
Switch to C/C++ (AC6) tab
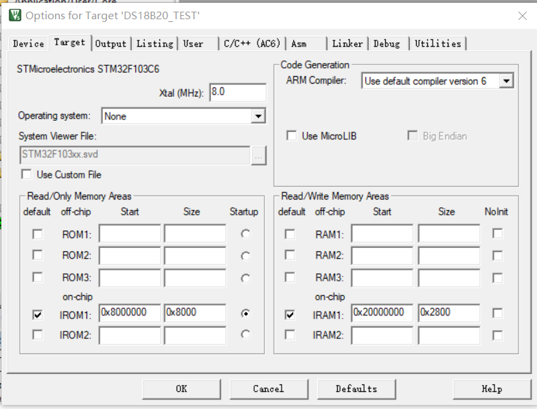point(252,43)
